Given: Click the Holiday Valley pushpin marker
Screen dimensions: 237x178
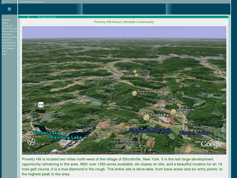Looking at the screenshot, I should pos(135,71).
